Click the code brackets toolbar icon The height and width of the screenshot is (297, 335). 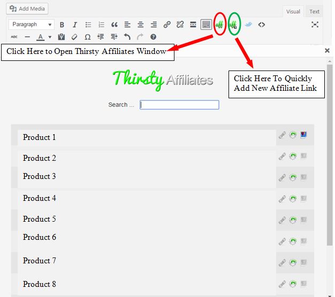pos(262,25)
